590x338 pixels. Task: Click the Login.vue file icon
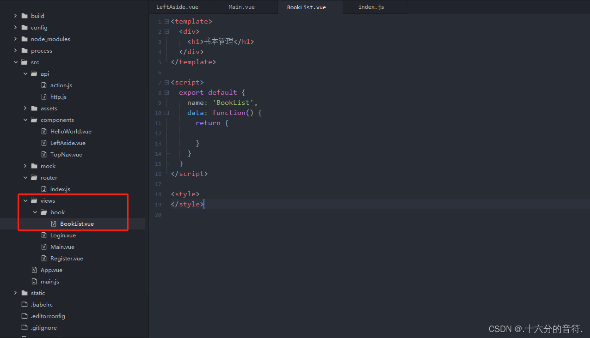[44, 235]
